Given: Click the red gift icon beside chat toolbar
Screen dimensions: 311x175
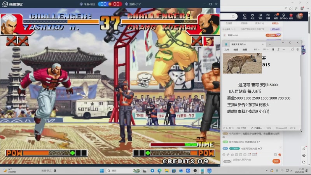Looking at the screenshot, I should (280, 154).
